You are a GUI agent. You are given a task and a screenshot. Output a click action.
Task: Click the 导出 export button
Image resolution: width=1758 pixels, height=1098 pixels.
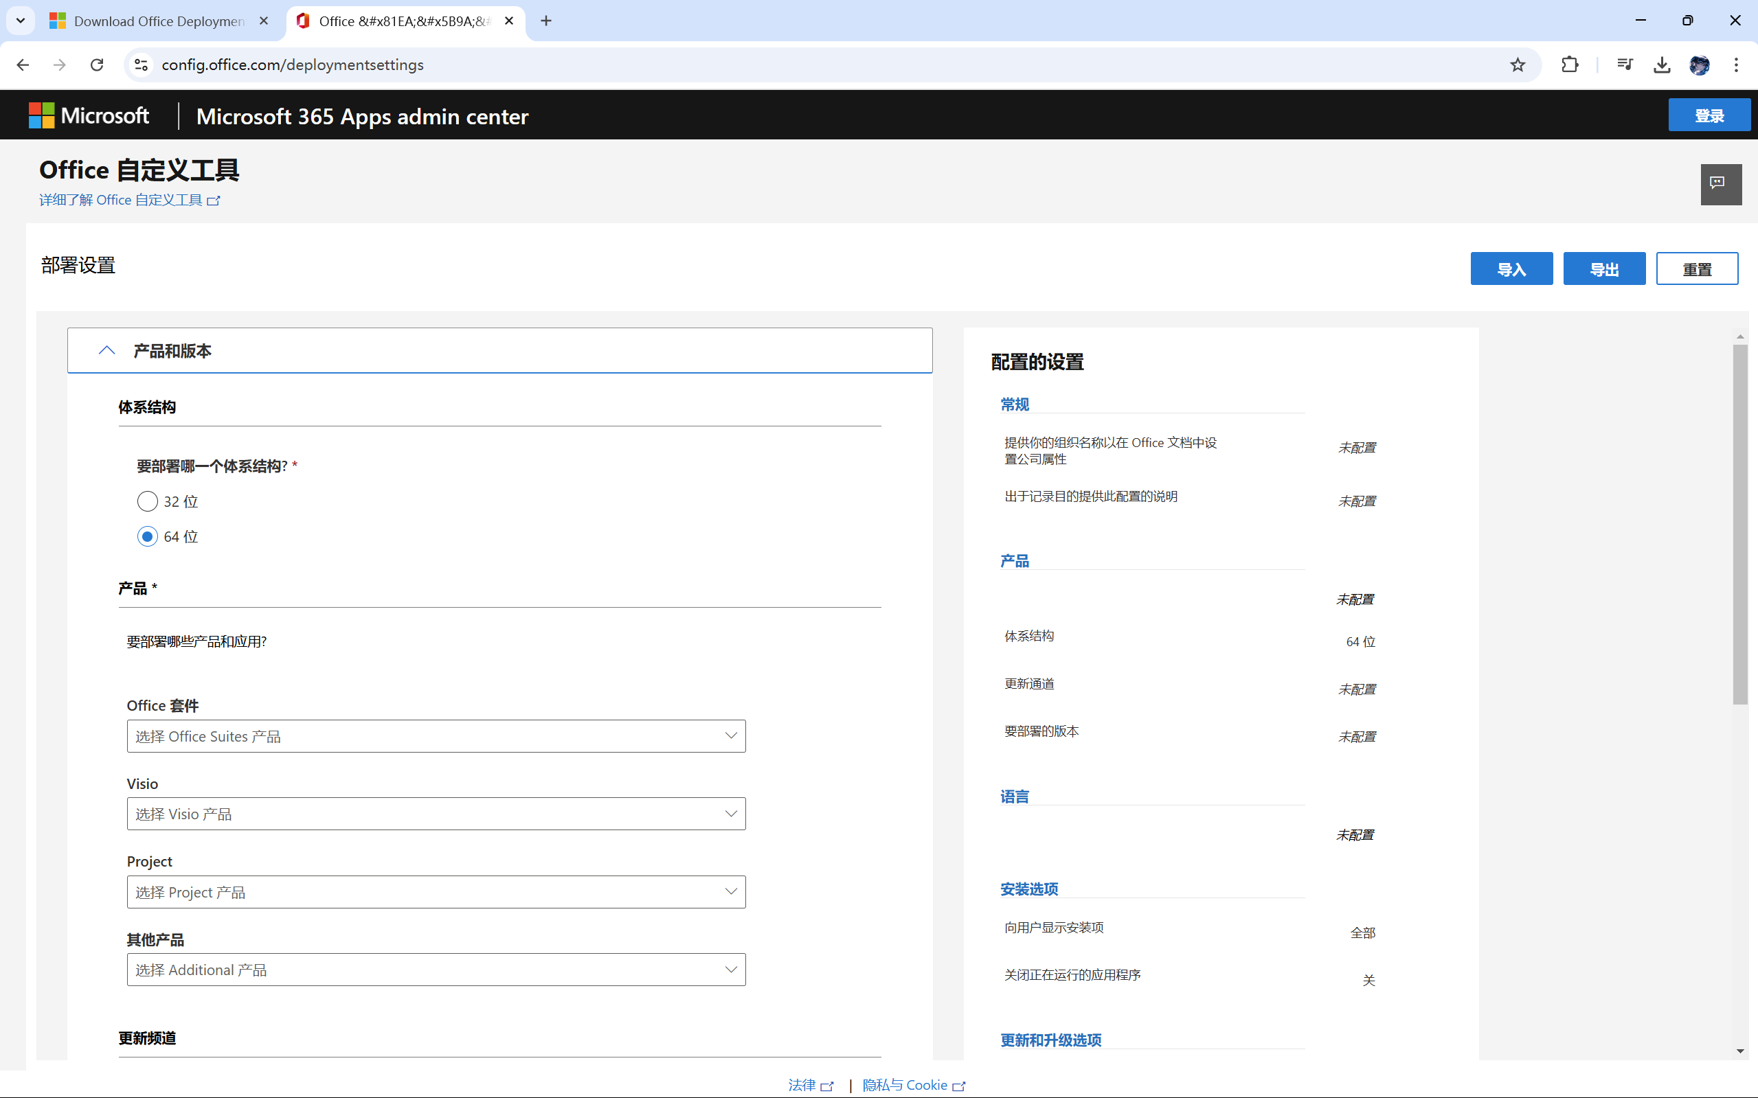1604,269
